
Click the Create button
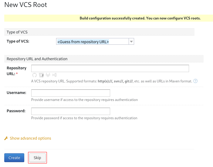pos(14,158)
